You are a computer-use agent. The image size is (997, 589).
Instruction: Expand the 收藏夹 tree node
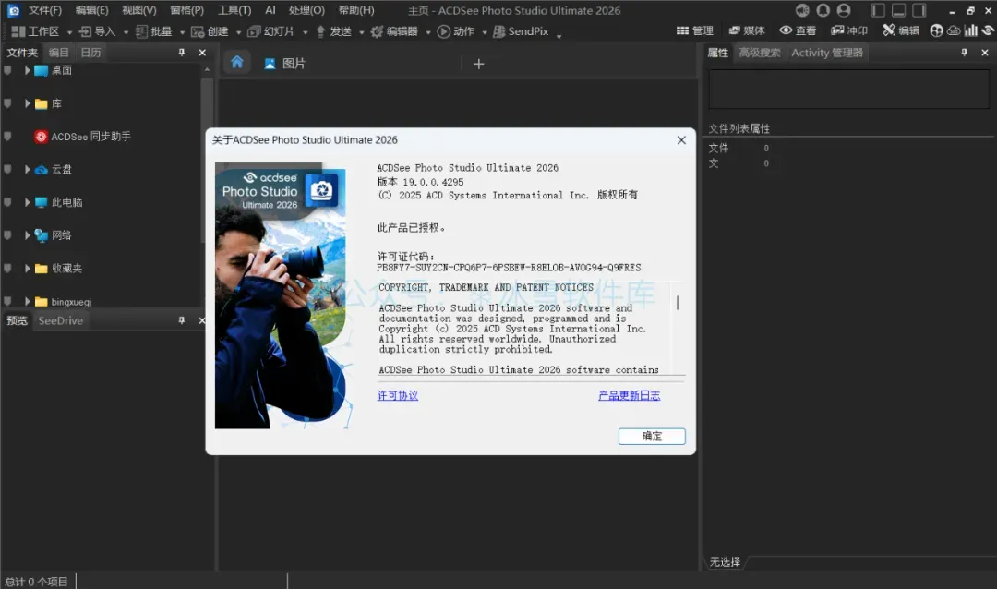click(x=28, y=269)
